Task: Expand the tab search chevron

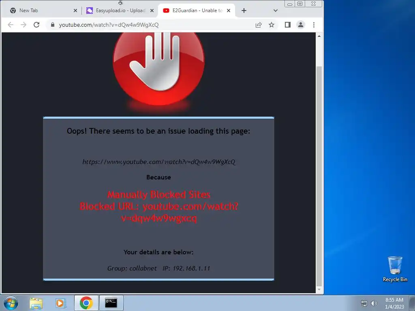Action: click(276, 11)
